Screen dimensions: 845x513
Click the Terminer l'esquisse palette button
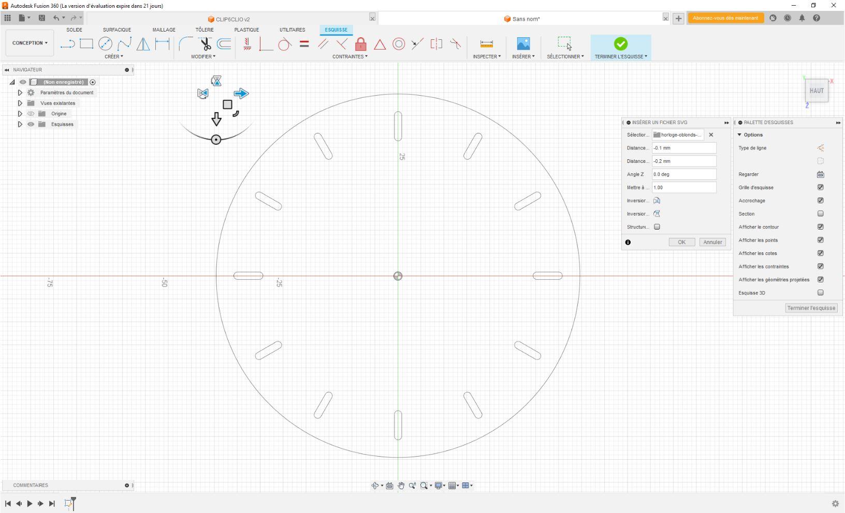811,308
